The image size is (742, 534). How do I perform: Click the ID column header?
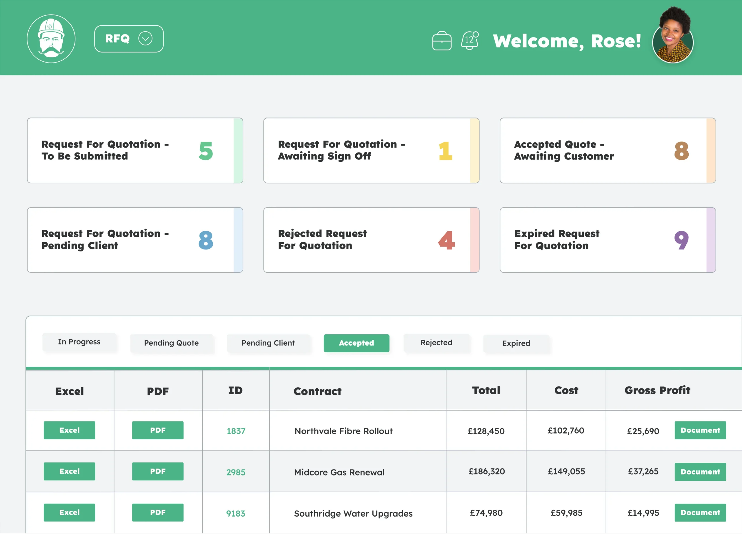235,390
